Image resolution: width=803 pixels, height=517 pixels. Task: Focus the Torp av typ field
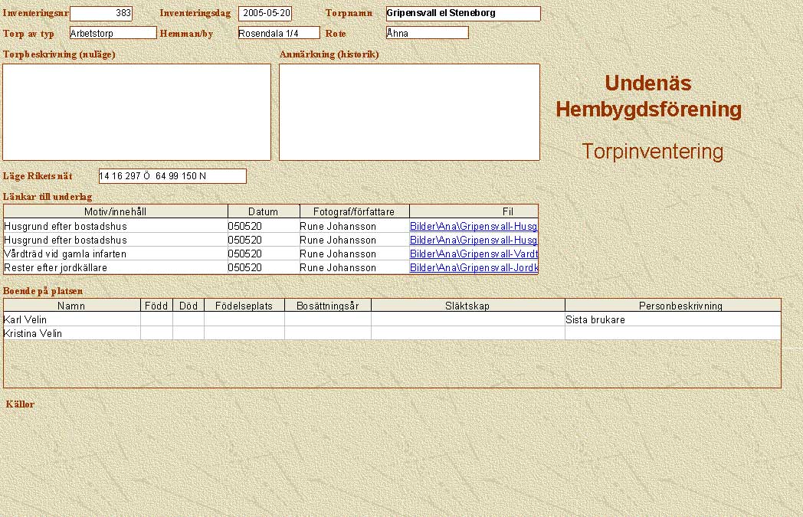[113, 33]
